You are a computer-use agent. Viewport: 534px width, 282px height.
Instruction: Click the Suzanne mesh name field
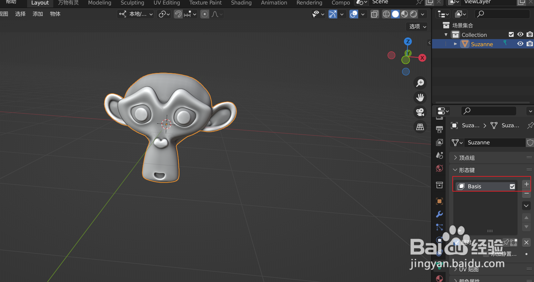pos(495,142)
